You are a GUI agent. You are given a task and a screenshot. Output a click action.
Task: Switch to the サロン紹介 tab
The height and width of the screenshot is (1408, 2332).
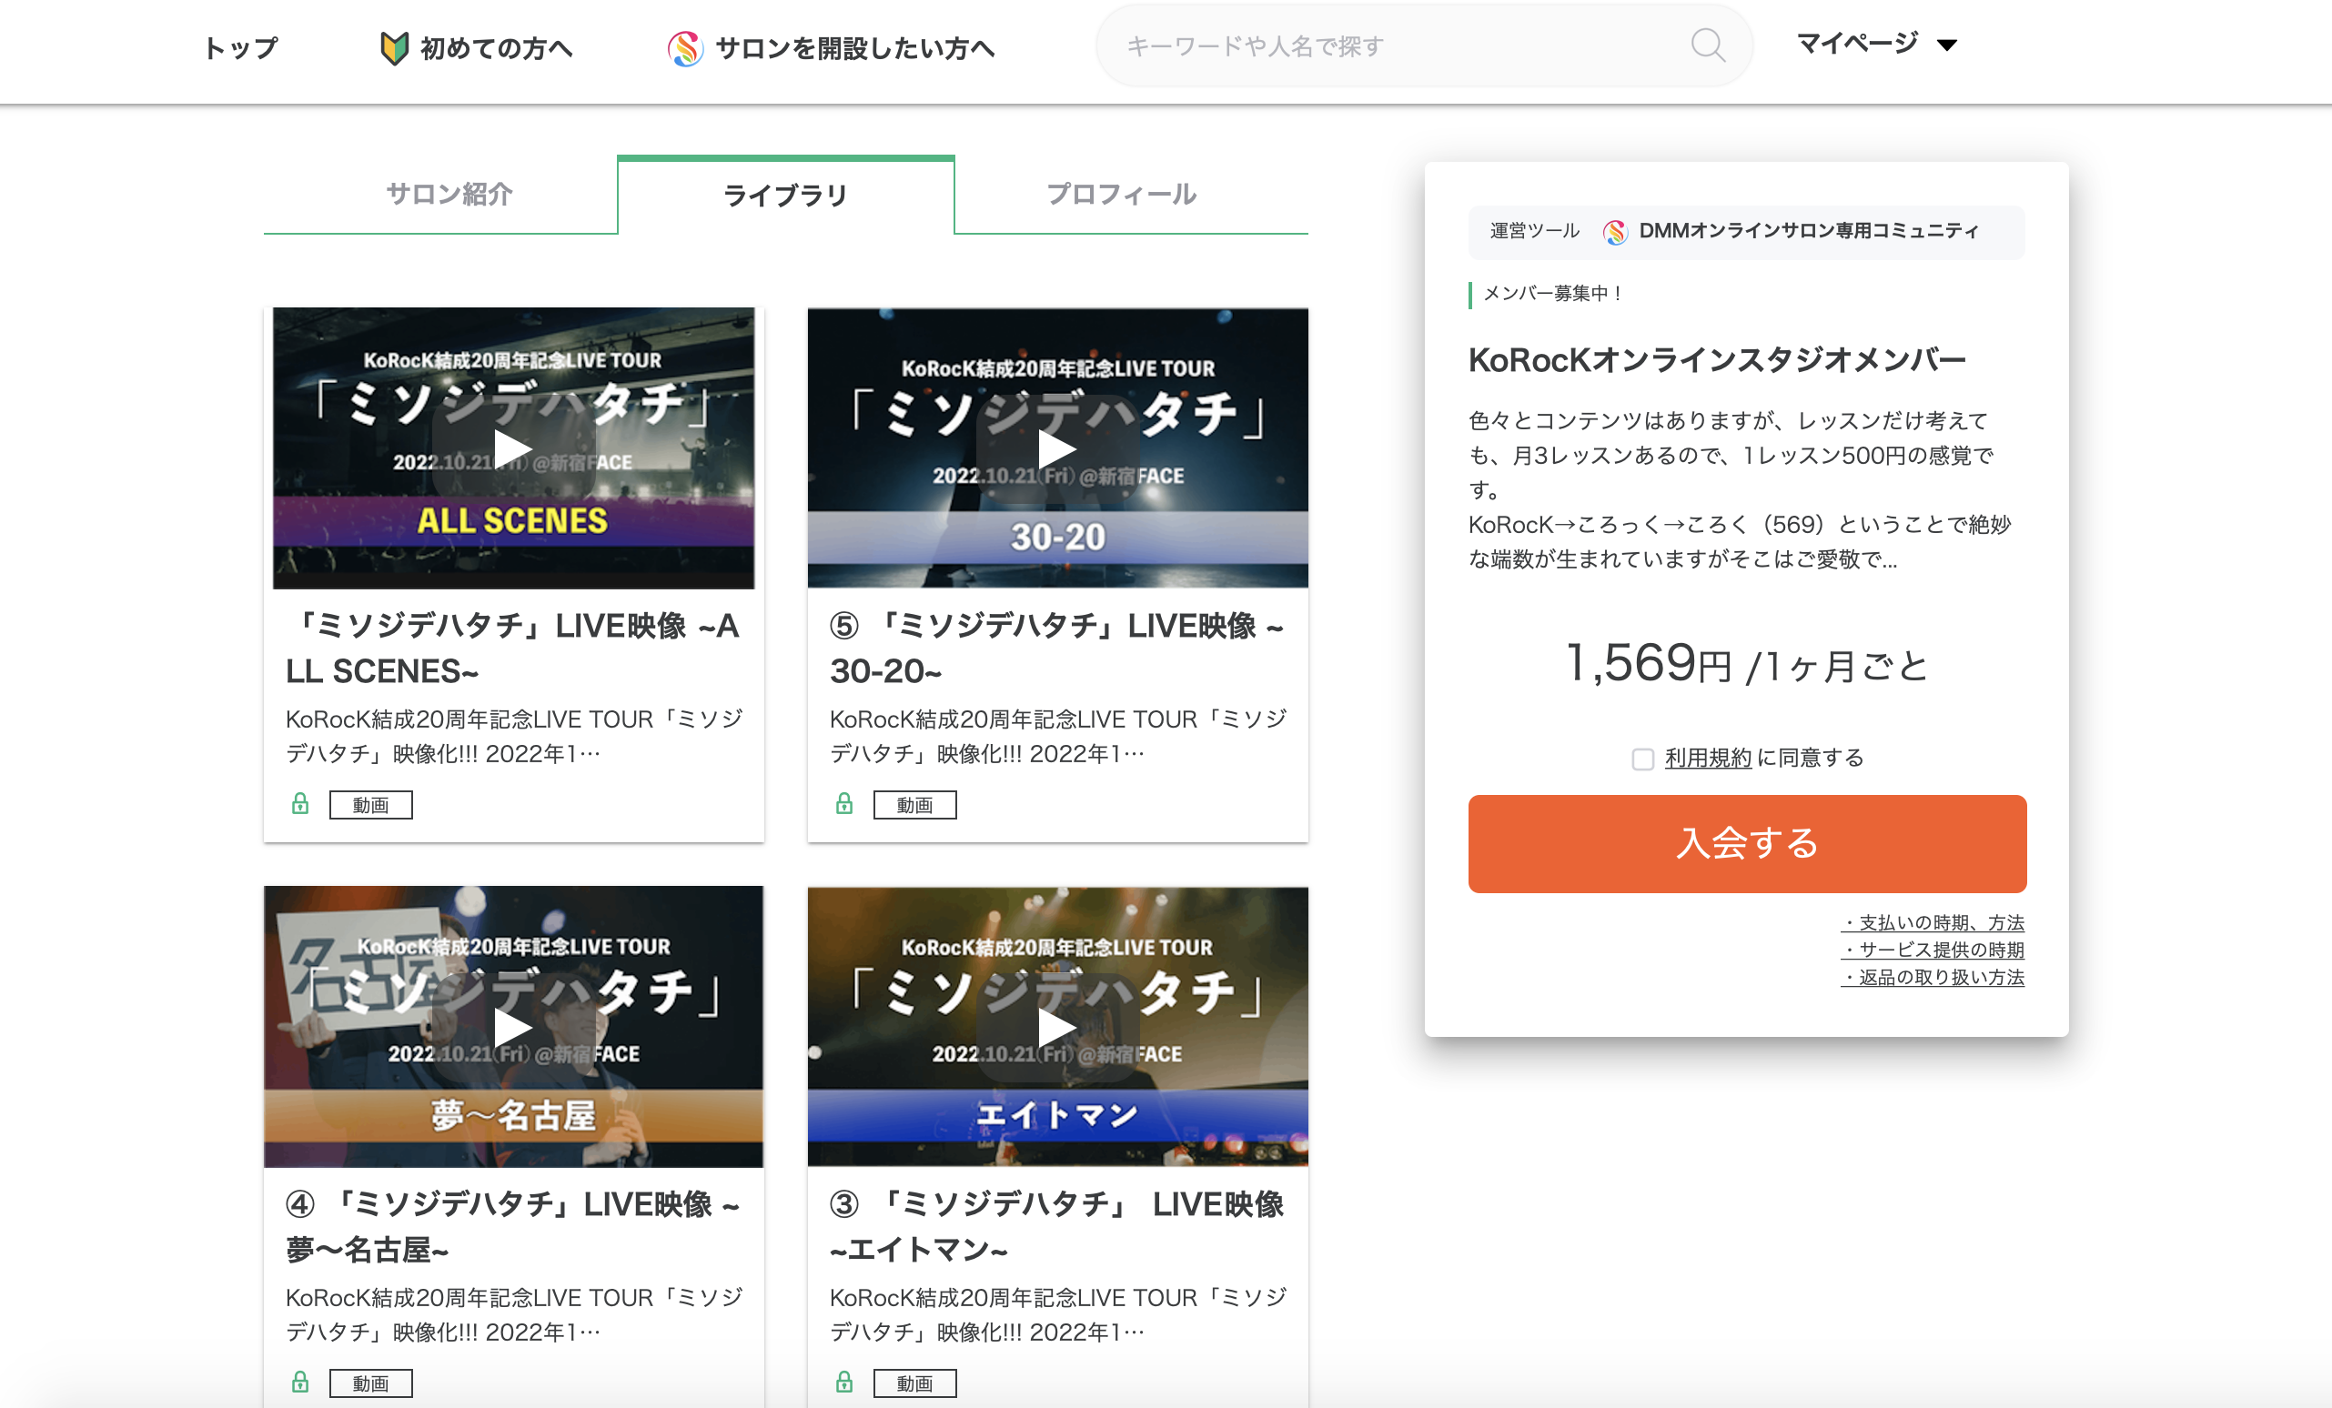point(449,194)
